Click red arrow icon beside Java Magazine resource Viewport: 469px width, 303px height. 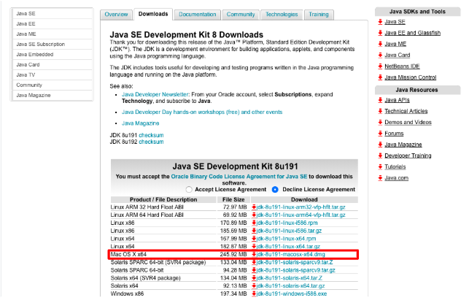pyautogui.click(x=380, y=145)
